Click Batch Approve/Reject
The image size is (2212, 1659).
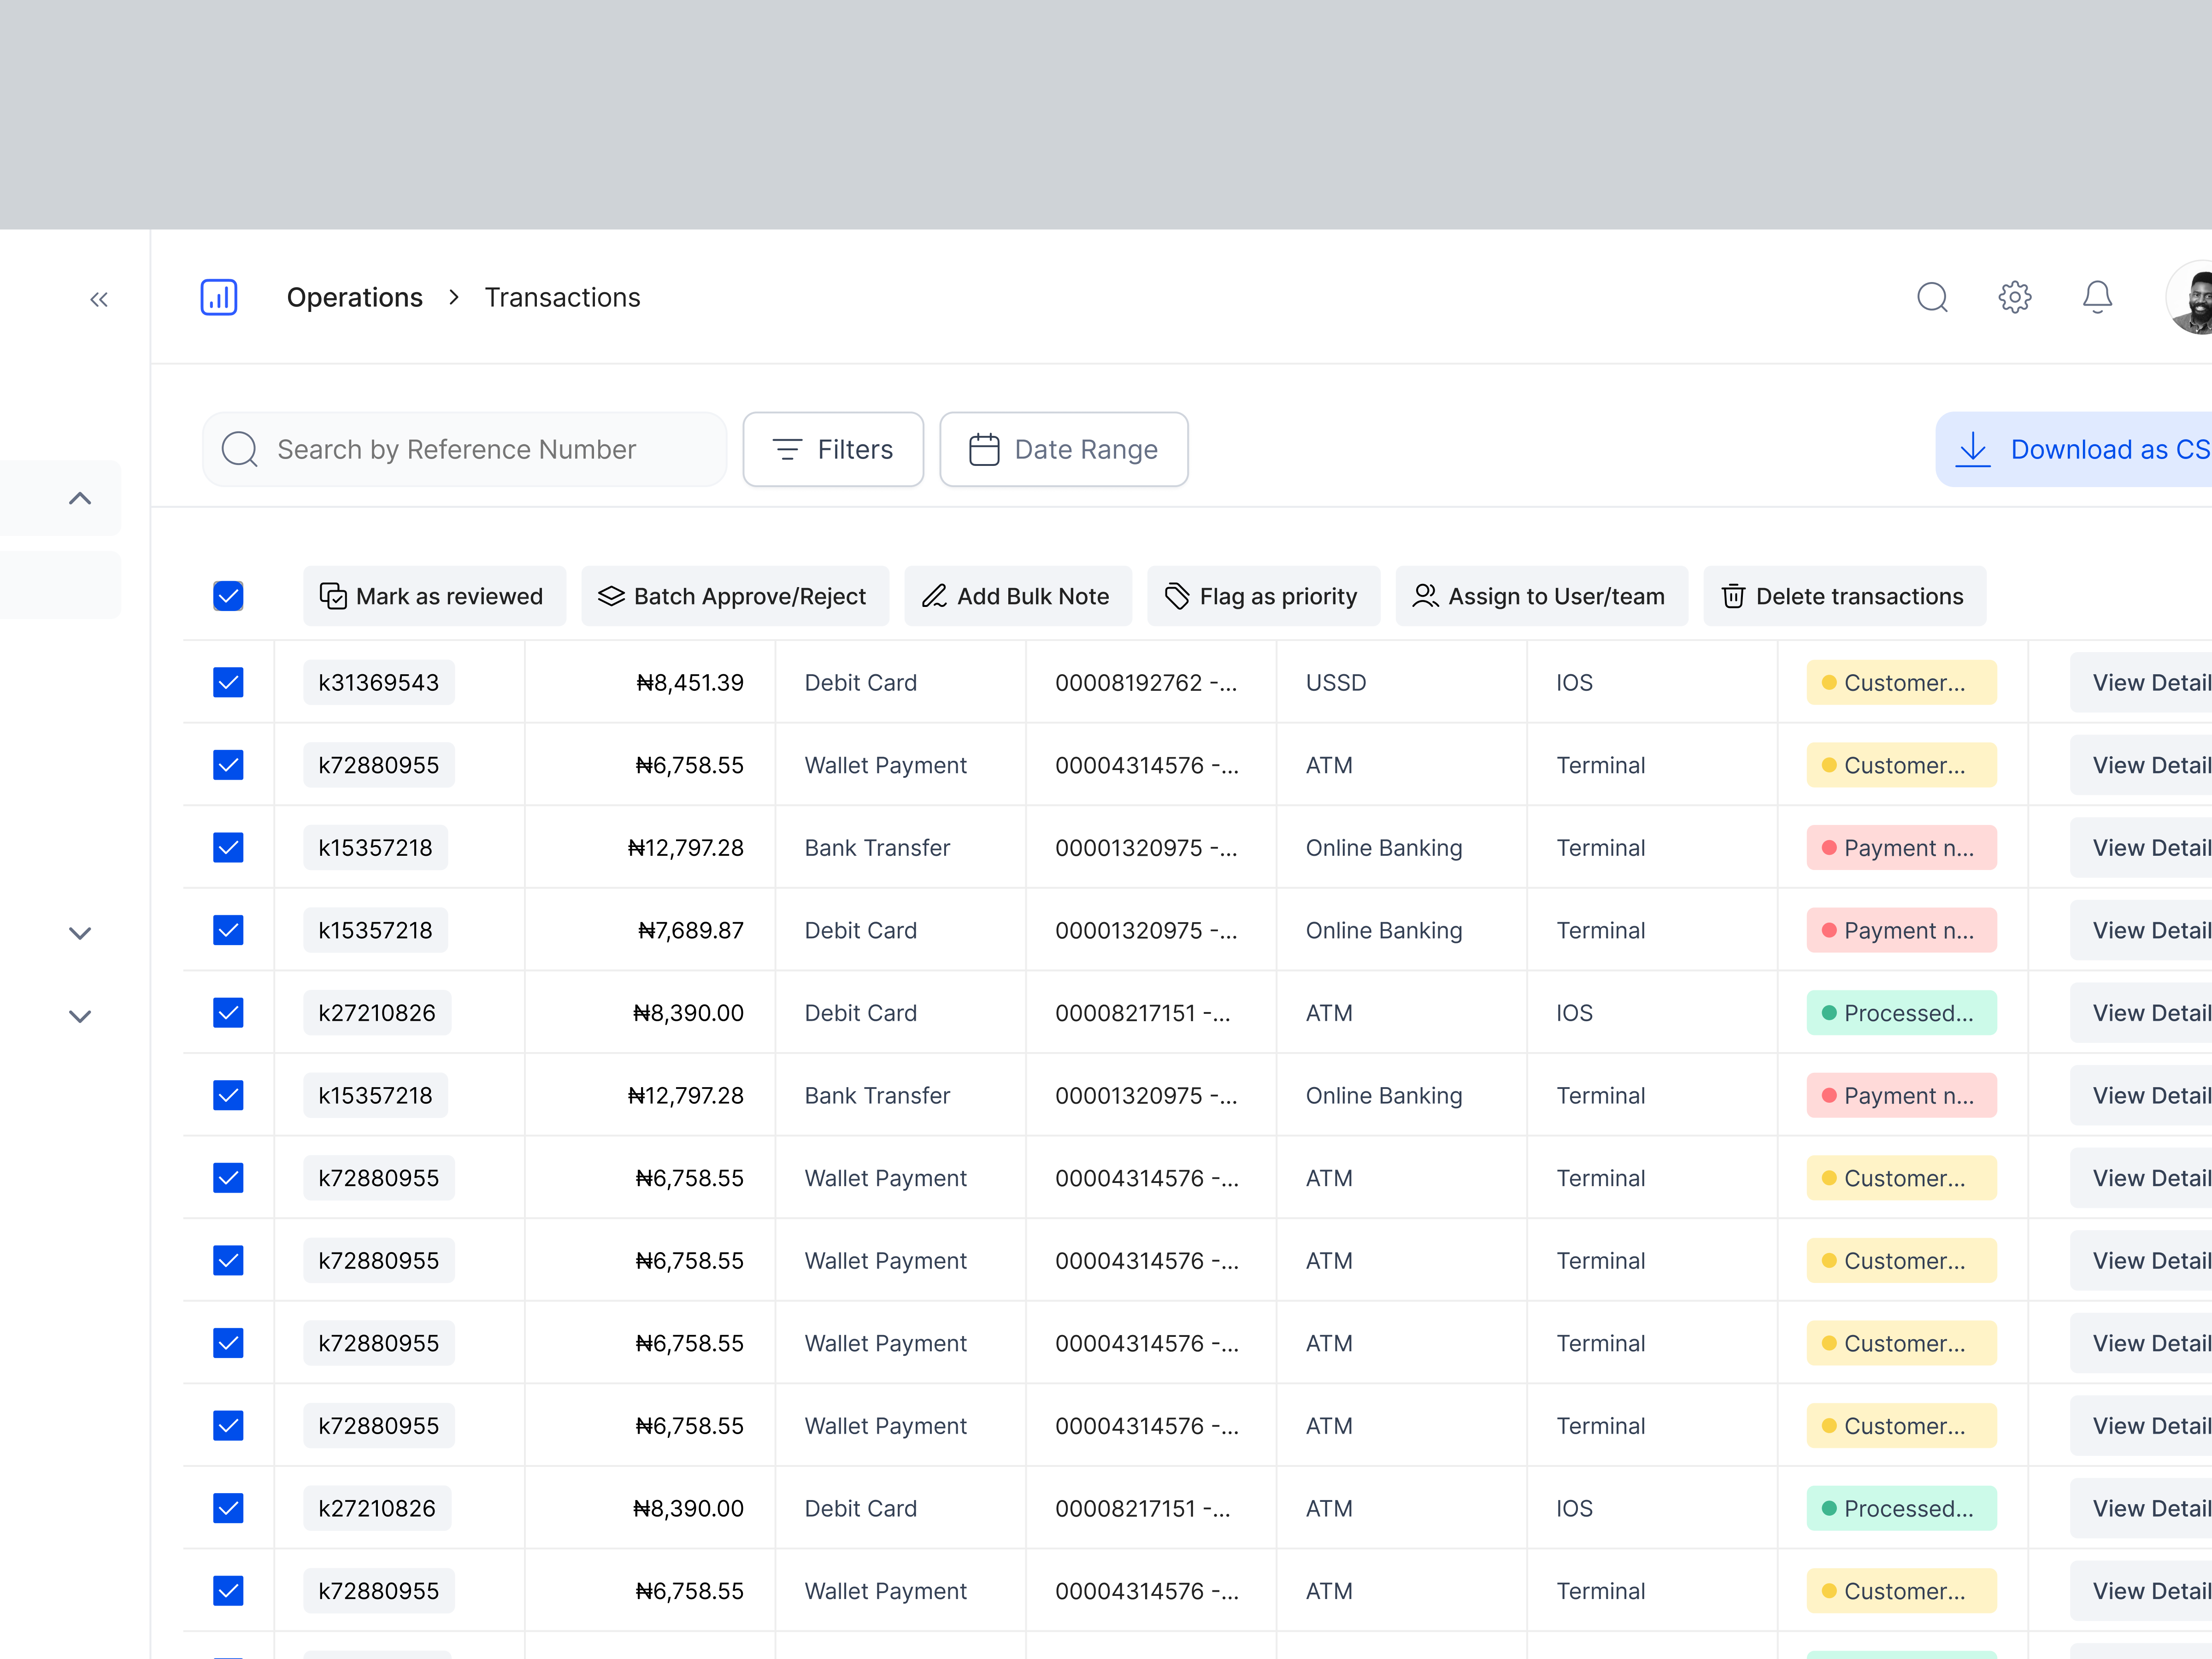pos(735,597)
